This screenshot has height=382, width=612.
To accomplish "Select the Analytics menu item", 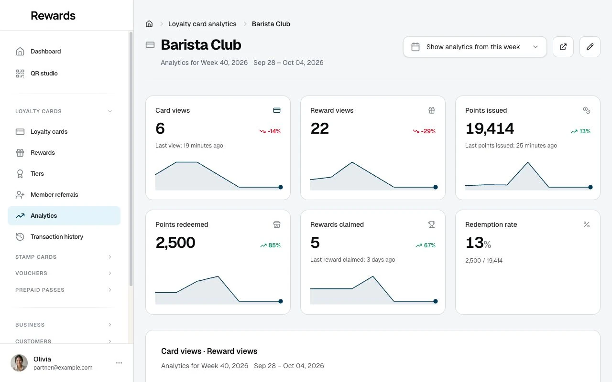I will click(x=64, y=216).
